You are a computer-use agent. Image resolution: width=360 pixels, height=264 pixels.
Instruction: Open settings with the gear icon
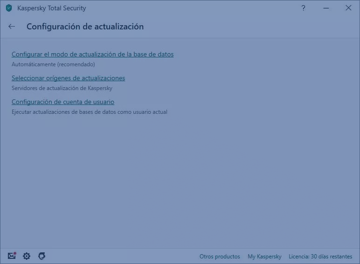click(x=27, y=256)
